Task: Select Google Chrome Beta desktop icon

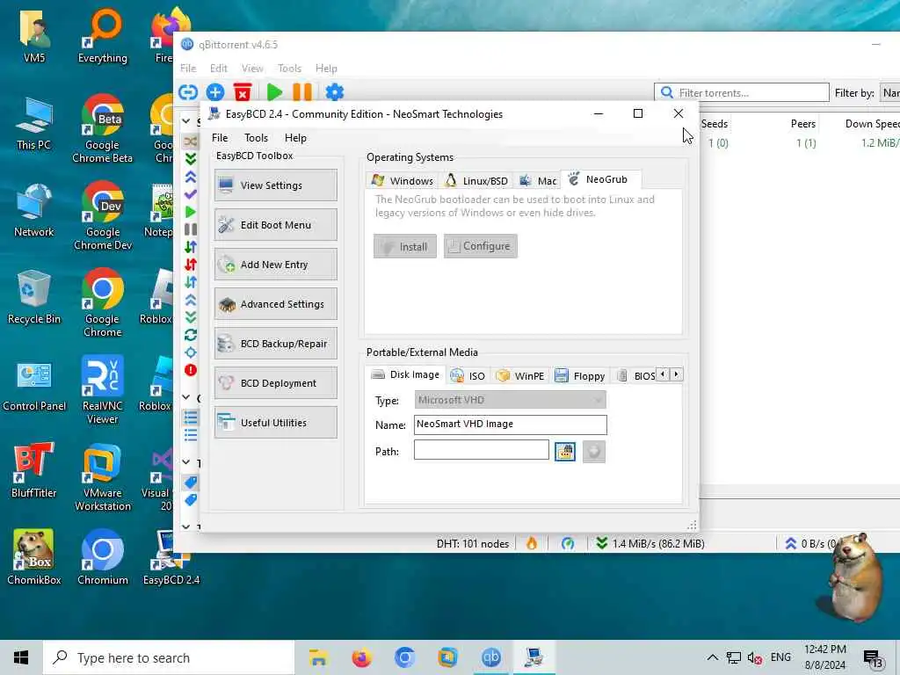Action: coord(102,129)
